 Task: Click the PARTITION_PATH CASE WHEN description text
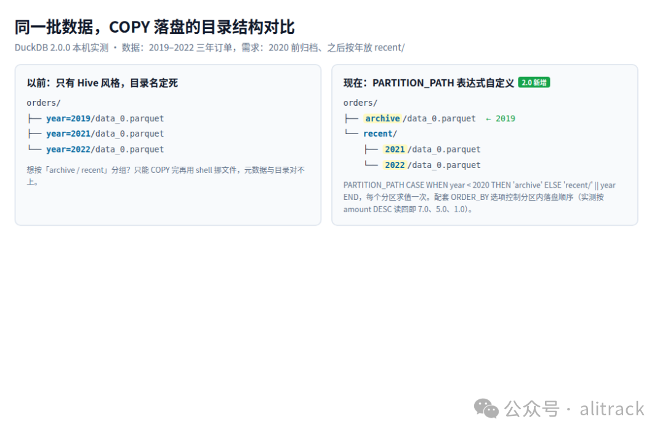click(x=479, y=197)
